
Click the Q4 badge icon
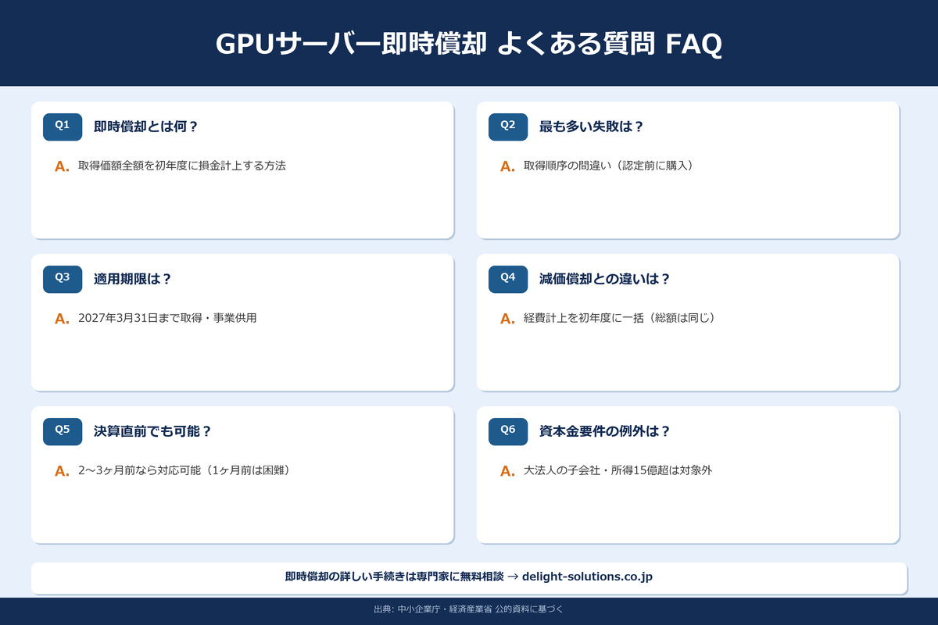pyautogui.click(x=508, y=279)
